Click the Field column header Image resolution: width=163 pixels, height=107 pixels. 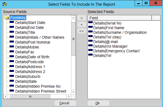tap(120, 18)
